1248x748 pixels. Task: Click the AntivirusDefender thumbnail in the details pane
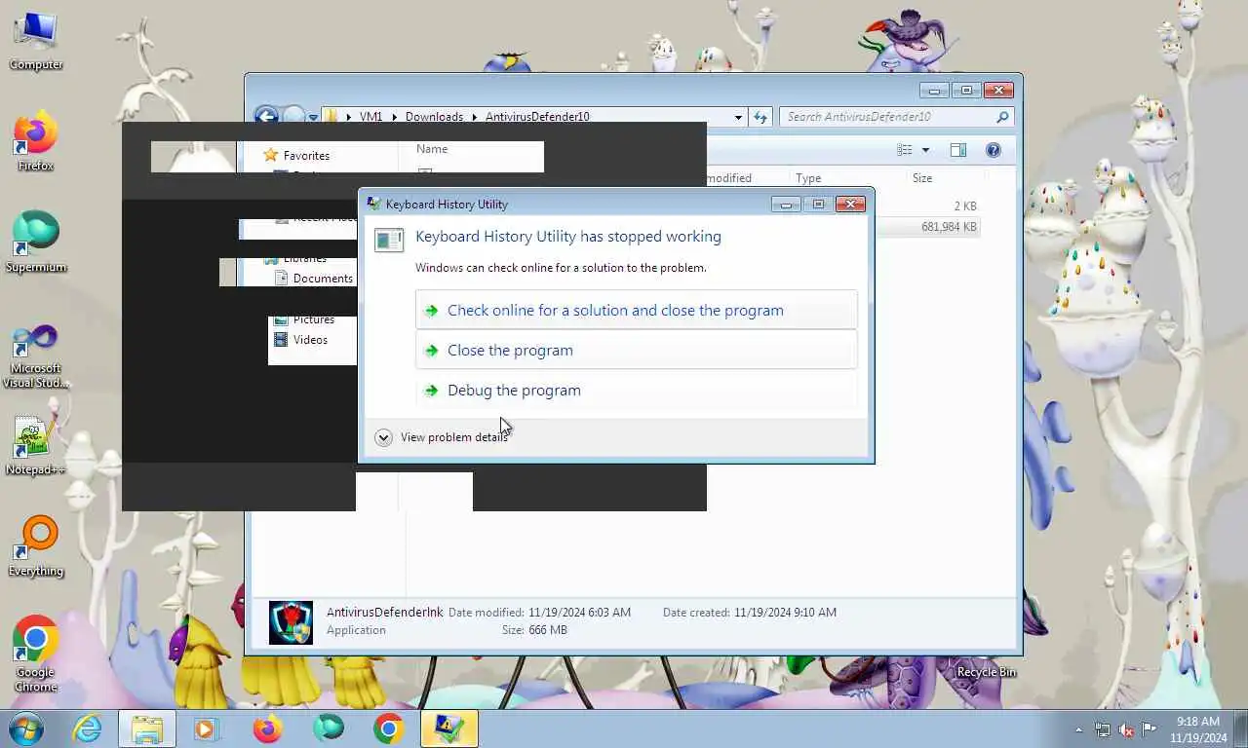(x=291, y=622)
